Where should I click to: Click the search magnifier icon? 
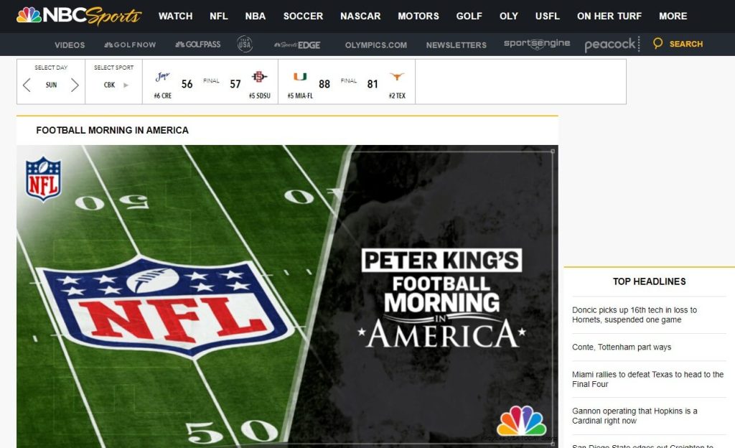tap(657, 44)
